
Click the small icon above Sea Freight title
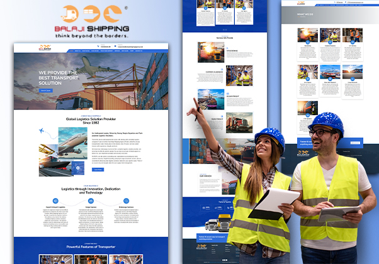pyautogui.click(x=228, y=94)
